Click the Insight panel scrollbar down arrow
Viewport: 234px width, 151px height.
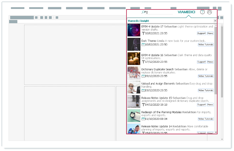point(216,132)
